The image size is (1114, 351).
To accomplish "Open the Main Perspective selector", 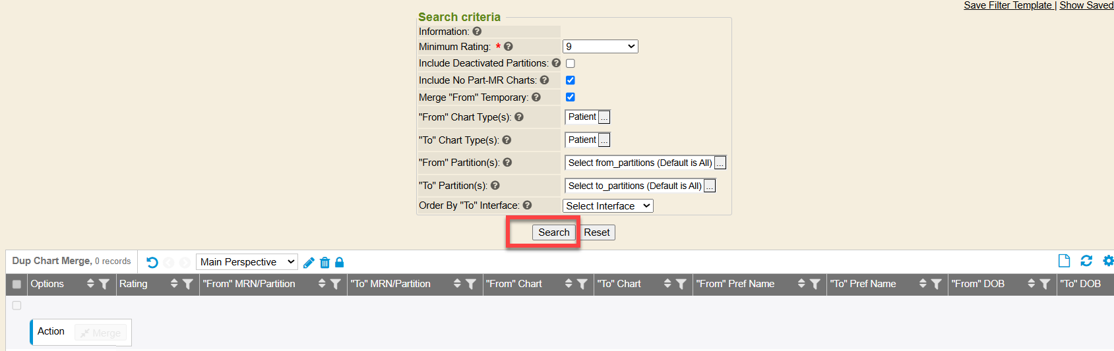I will click(247, 262).
